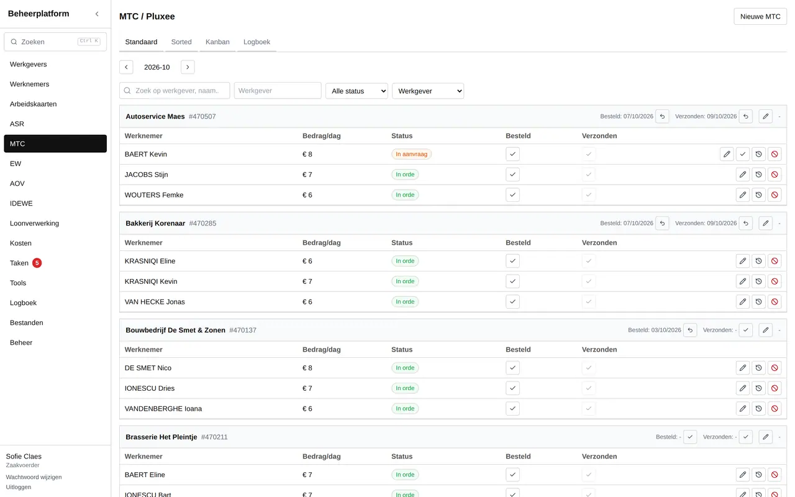
Task: Focus the Zoek op werkgever search field
Action: coord(175,91)
